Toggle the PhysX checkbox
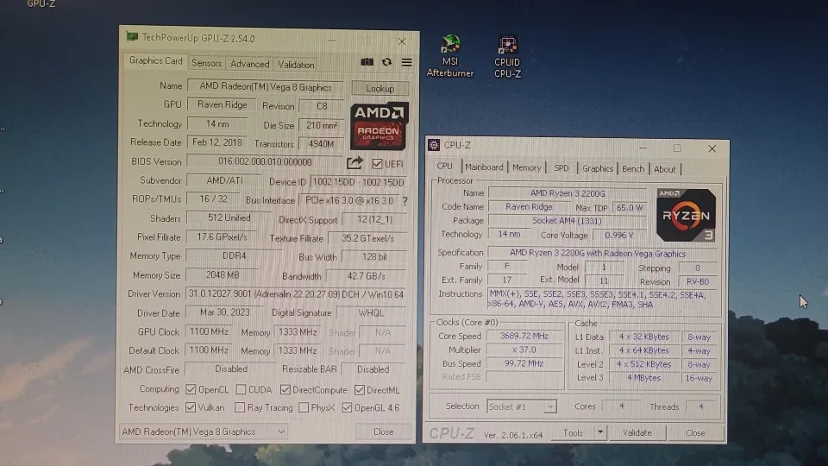This screenshot has height=466, width=828. click(304, 407)
